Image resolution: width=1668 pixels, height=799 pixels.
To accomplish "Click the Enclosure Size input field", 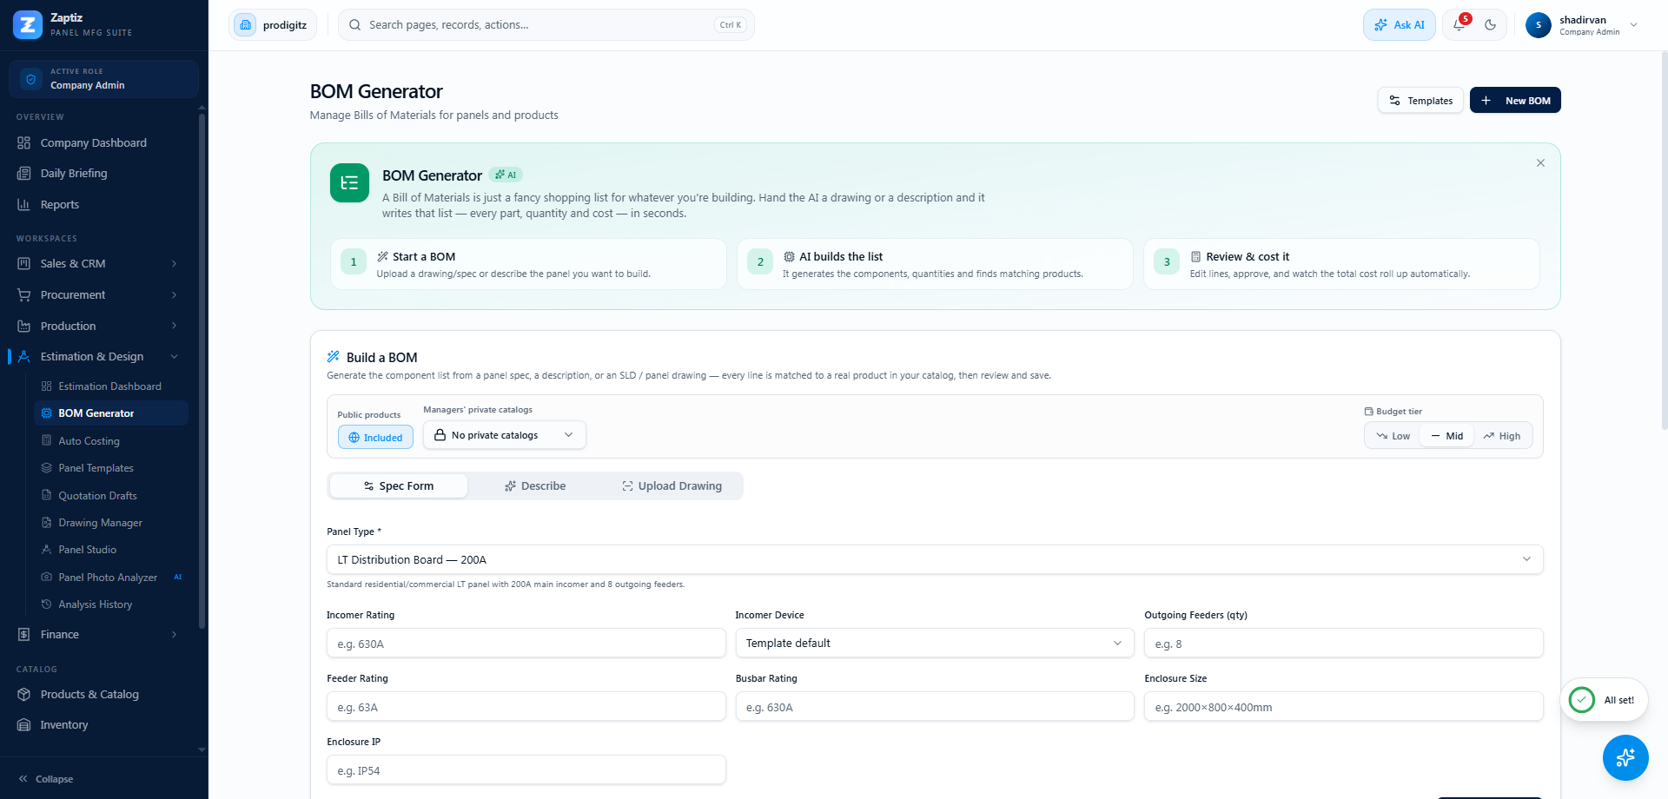I will (x=1343, y=707).
